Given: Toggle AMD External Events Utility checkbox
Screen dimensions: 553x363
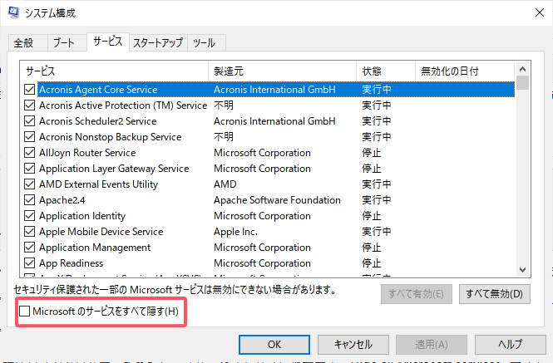Looking at the screenshot, I should tap(31, 184).
